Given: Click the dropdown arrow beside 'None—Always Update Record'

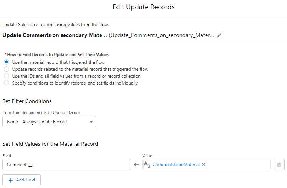Looking at the screenshot, I should pyautogui.click(x=91, y=122).
